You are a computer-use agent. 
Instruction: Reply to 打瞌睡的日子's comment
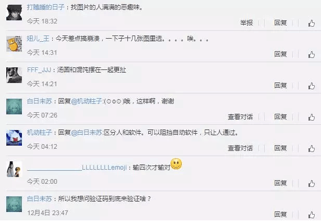click(280, 23)
